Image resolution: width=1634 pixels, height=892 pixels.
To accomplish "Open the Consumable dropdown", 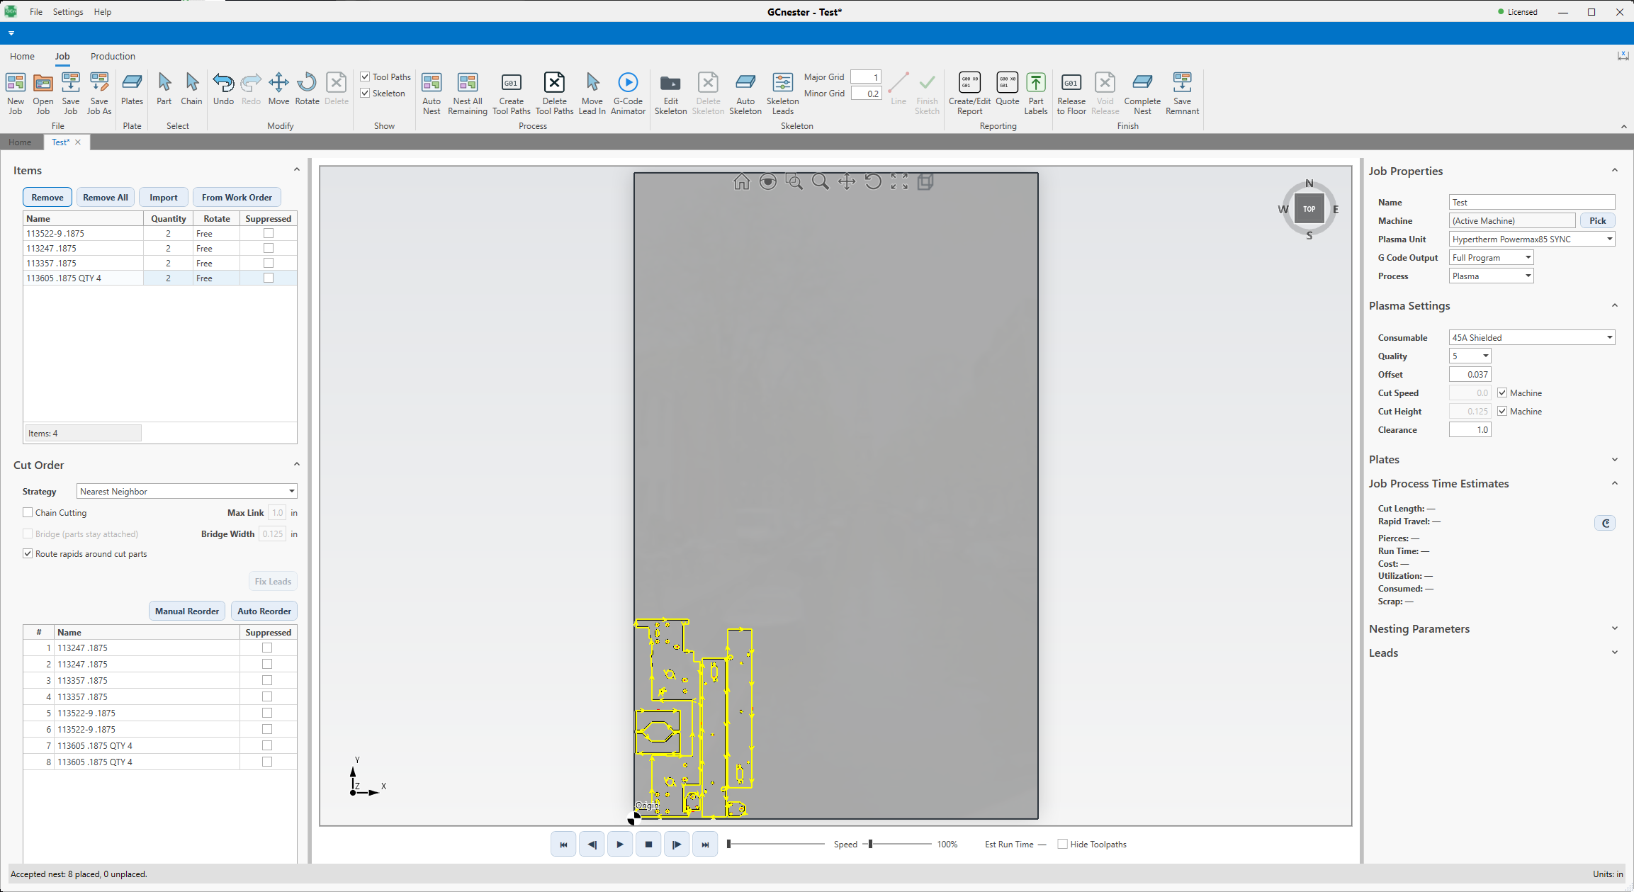I will (x=1532, y=337).
